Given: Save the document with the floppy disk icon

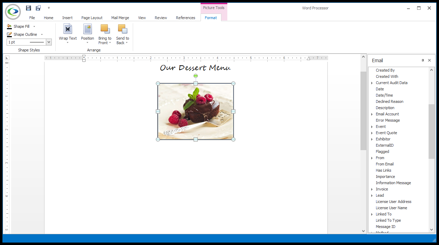Looking at the screenshot, I should click(29, 8).
